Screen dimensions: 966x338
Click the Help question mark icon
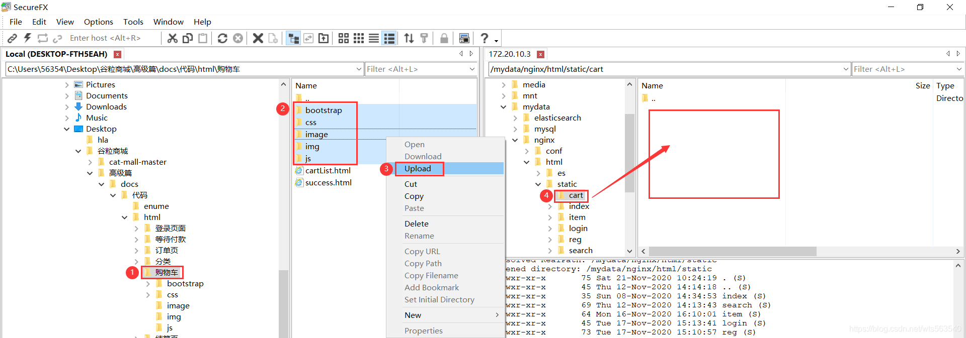(484, 38)
